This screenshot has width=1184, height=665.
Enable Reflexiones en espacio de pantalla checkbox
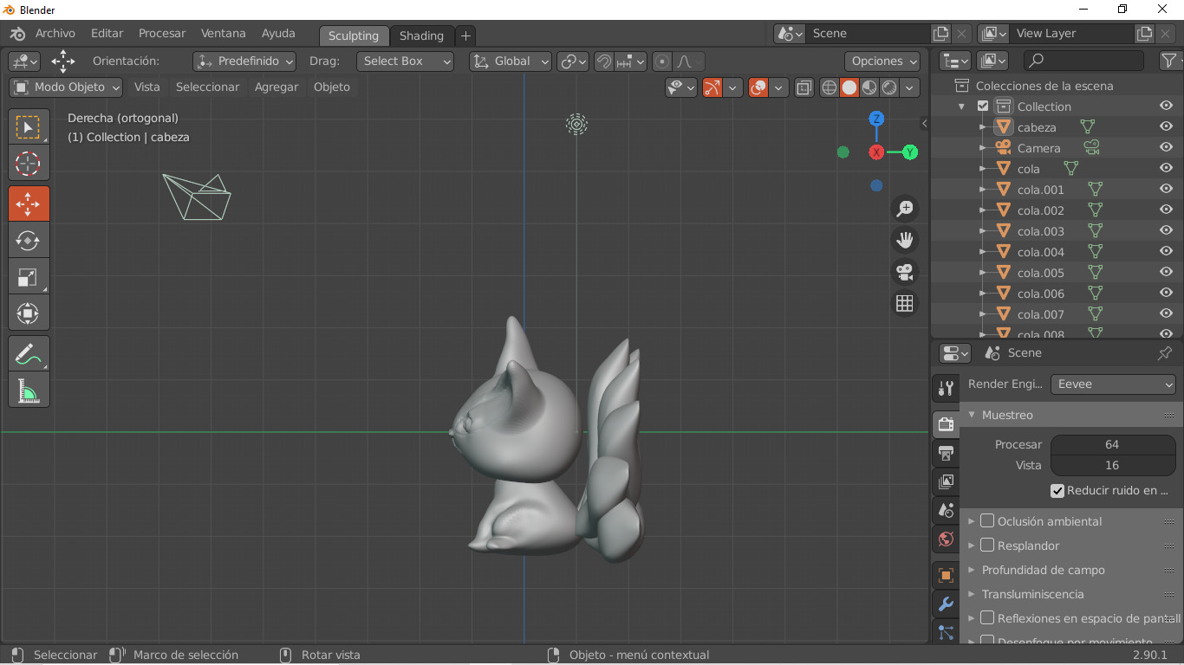click(987, 618)
